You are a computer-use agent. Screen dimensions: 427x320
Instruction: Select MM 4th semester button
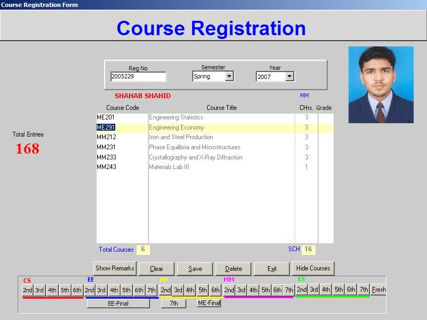point(253,290)
